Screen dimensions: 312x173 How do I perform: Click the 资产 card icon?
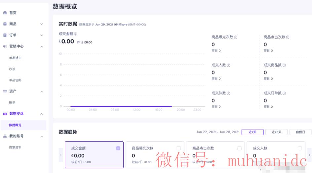click(5, 91)
